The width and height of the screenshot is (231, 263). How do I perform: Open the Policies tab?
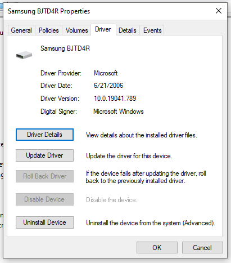49,30
